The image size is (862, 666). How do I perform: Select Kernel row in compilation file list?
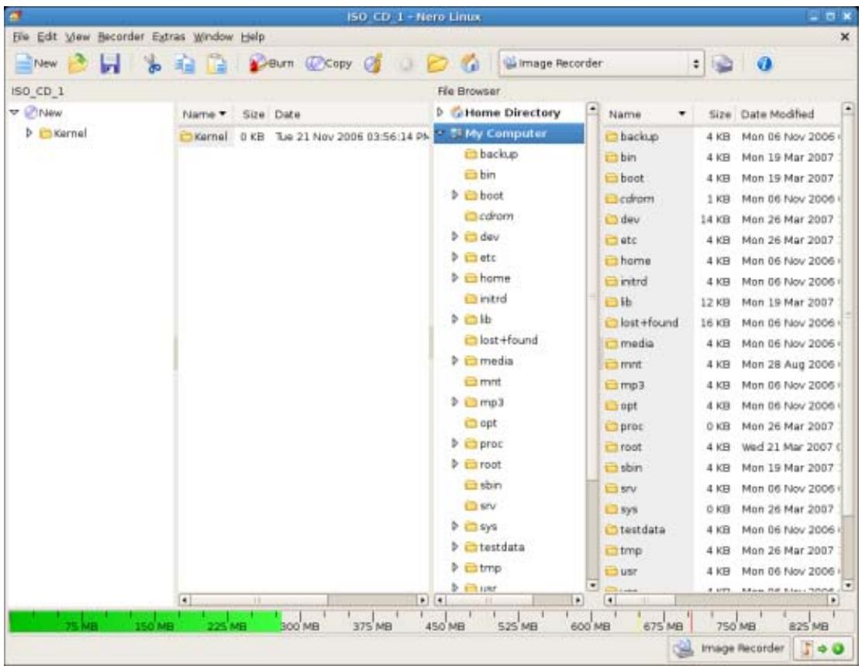[x=304, y=136]
